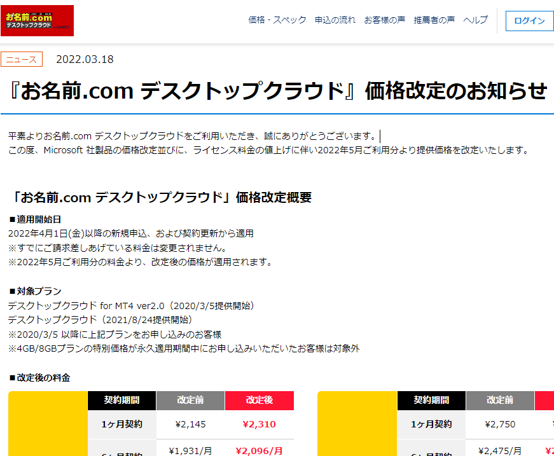Image resolution: width=554 pixels, height=456 pixels.
Task: Click the ¥1,931/月 price cell
Action: coord(190,451)
